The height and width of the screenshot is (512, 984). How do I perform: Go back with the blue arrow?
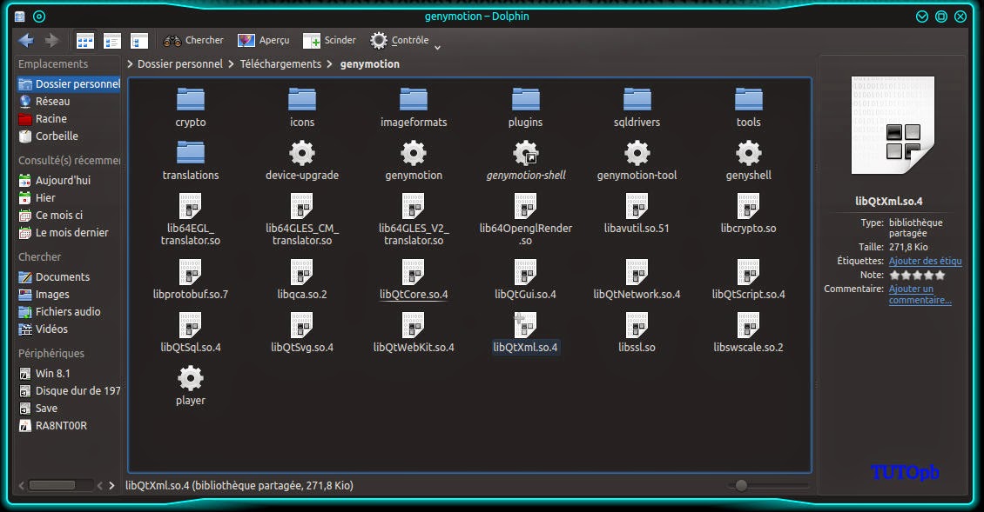click(26, 41)
